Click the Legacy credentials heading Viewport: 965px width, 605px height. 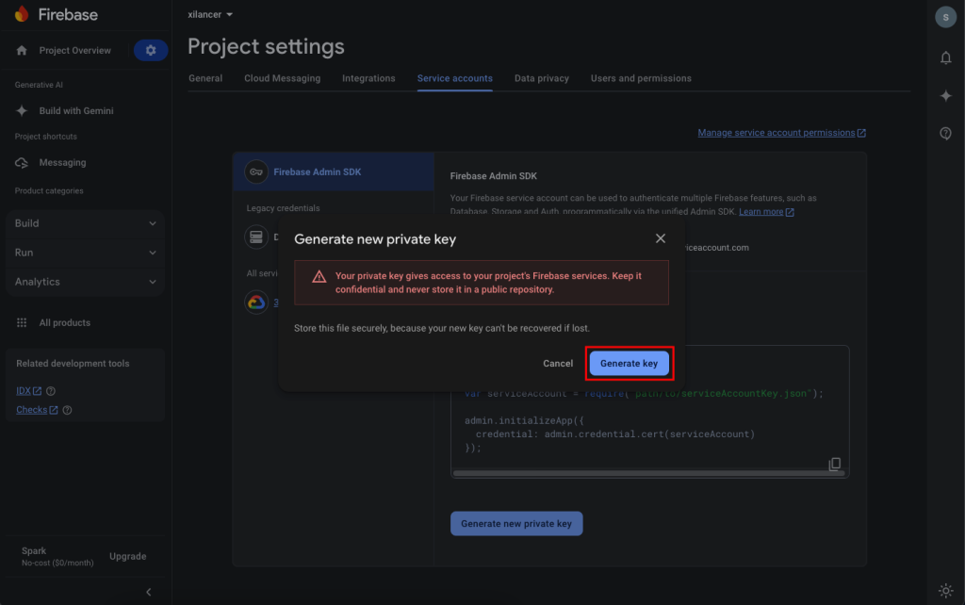tap(283, 208)
